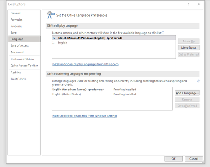
Task: Click the Add a Language button
Action: click(x=187, y=93)
